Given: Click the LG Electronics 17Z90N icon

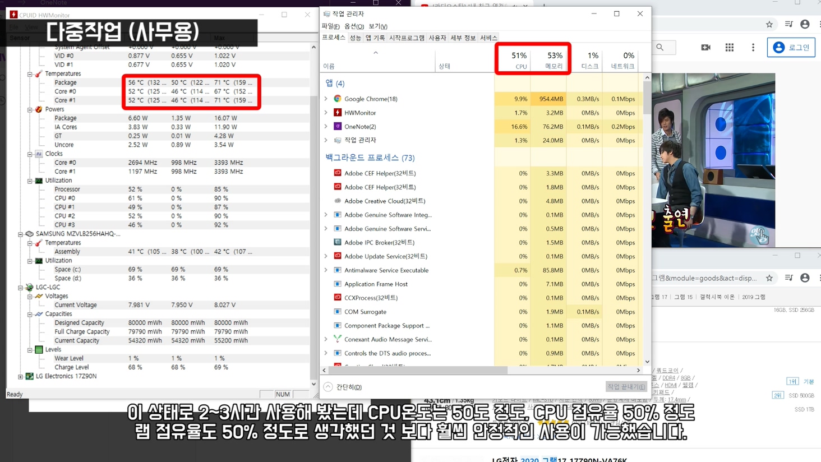Looking at the screenshot, I should (30, 376).
